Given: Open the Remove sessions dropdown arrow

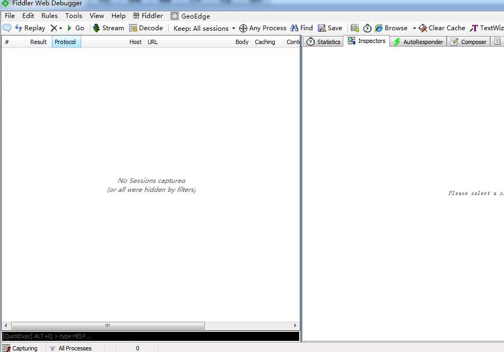Looking at the screenshot, I should 60,28.
